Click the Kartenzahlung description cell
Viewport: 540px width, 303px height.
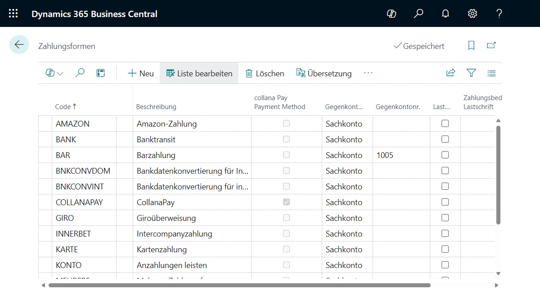click(192, 249)
